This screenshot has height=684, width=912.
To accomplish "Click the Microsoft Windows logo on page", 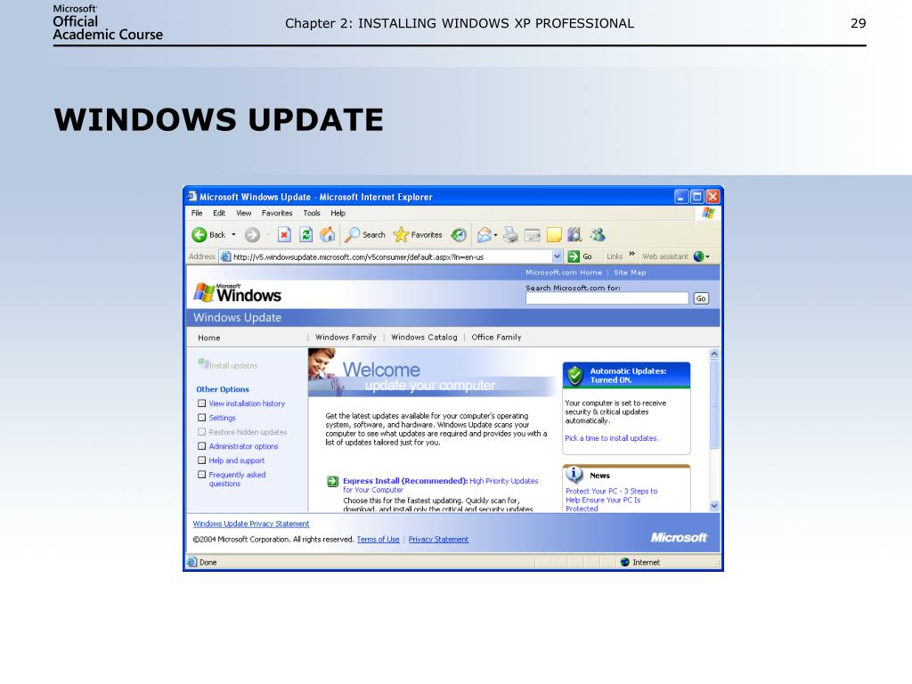I will tap(237, 292).
